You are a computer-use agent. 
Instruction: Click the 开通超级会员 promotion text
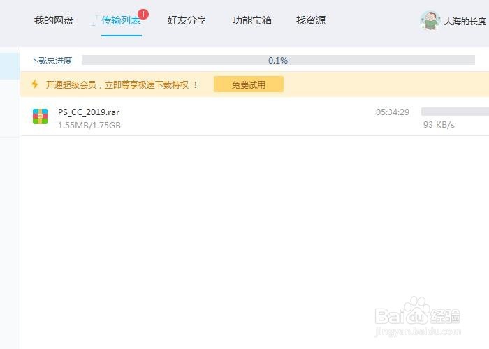coord(122,84)
